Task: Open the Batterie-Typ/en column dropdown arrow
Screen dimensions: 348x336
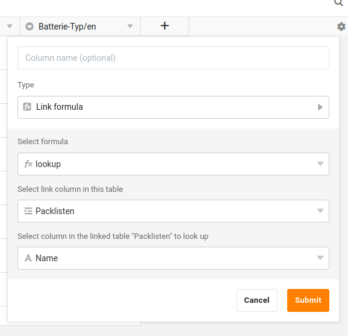Action: (130, 26)
